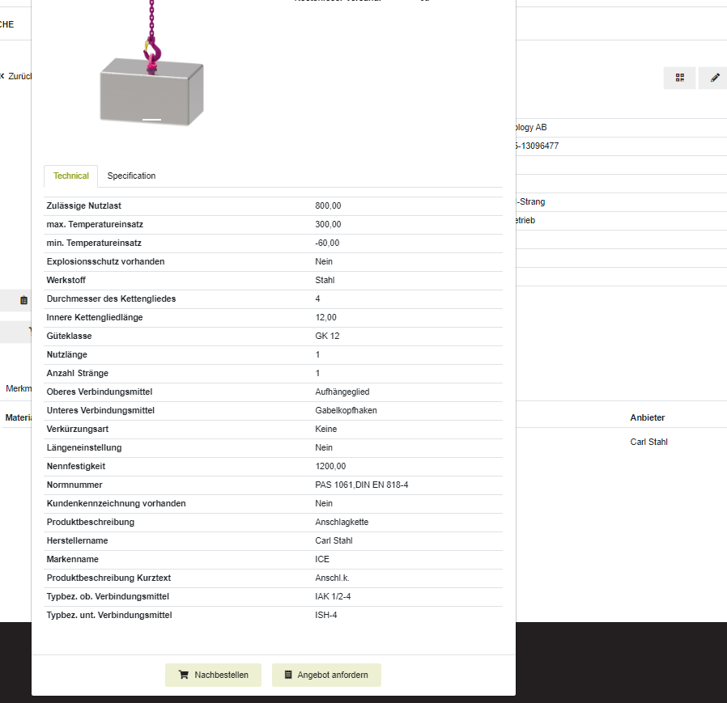This screenshot has height=703, width=727.
Task: Select the Technical tab
Action: point(71,176)
